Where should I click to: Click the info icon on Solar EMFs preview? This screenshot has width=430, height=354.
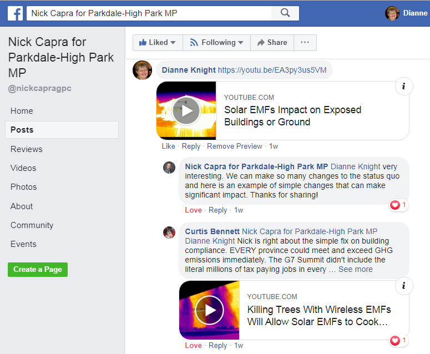click(x=404, y=87)
